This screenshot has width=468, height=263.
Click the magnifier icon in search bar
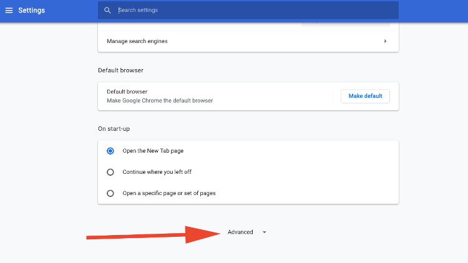pyautogui.click(x=107, y=11)
